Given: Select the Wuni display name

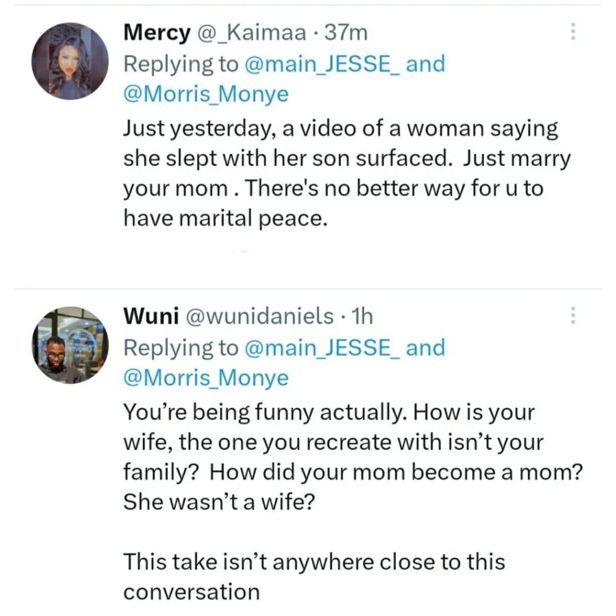Looking at the screenshot, I should pyautogui.click(x=150, y=316).
